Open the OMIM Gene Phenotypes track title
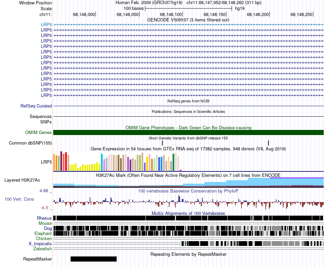This screenshot has width=324, height=267. pos(188,128)
